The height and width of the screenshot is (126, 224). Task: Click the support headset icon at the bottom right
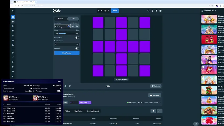click(196, 124)
